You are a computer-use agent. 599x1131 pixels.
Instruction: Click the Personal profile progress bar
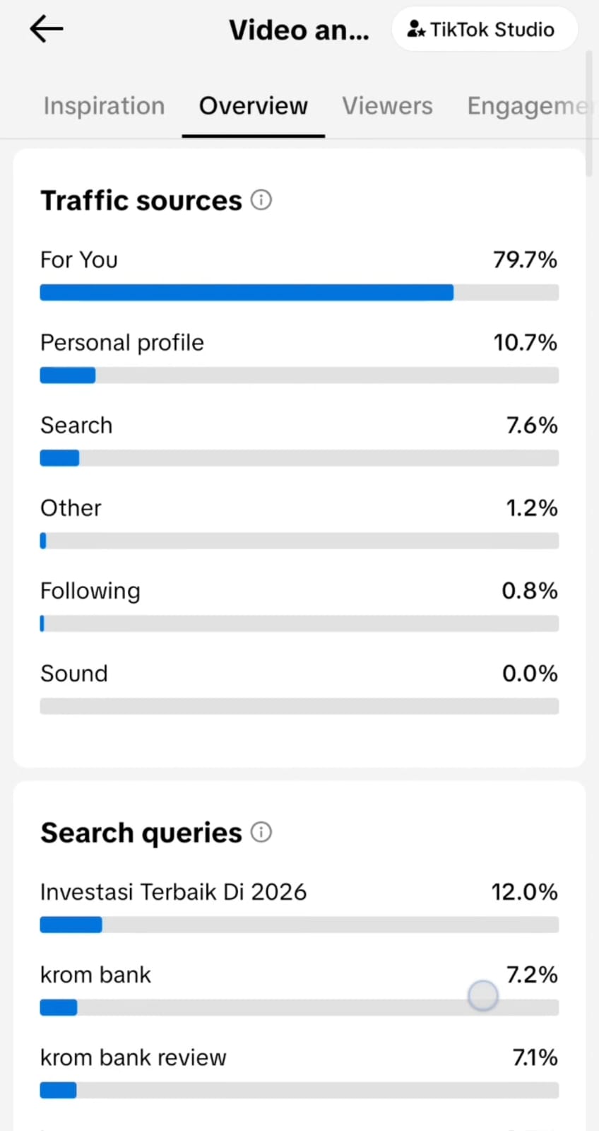point(299,375)
